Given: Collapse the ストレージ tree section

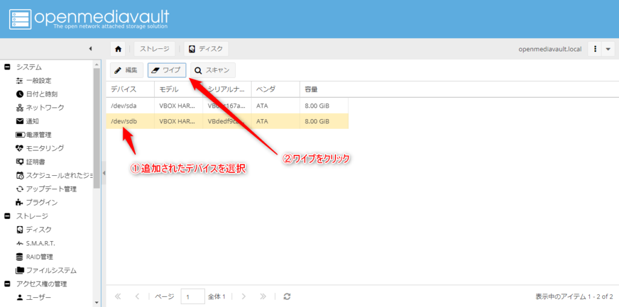Looking at the screenshot, I should tap(7, 216).
